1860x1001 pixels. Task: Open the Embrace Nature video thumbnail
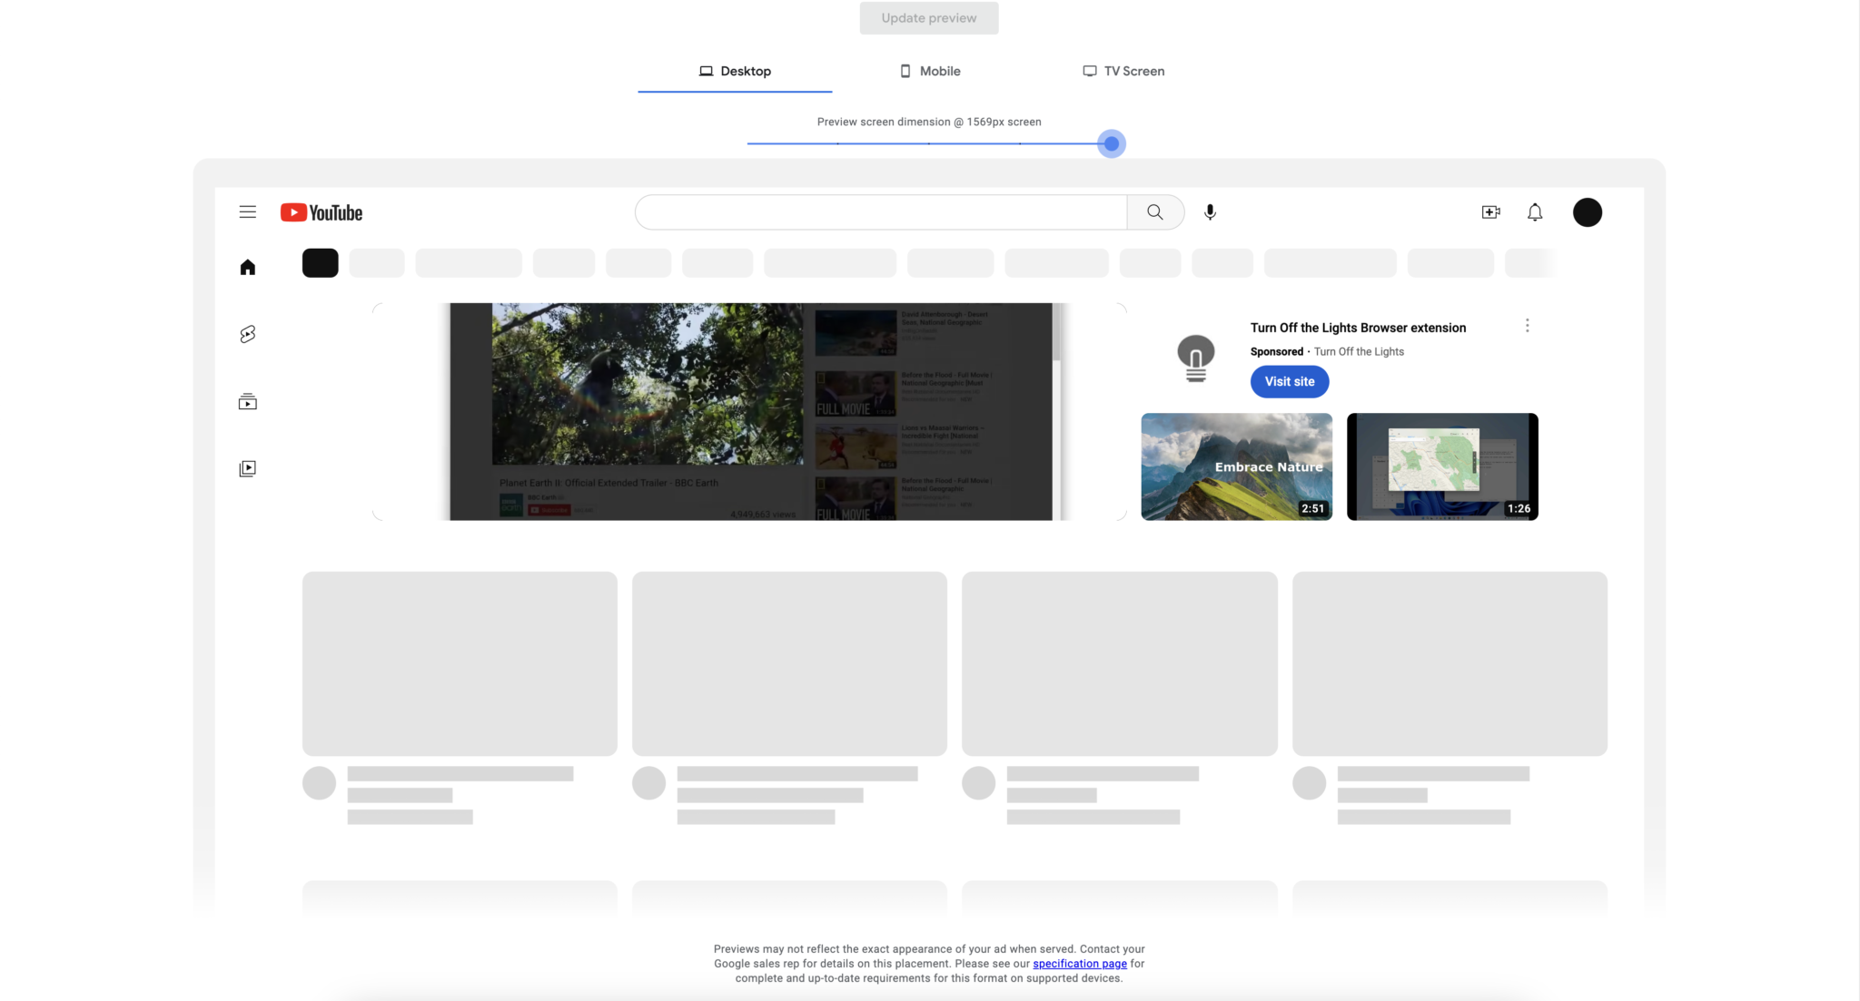pos(1236,466)
